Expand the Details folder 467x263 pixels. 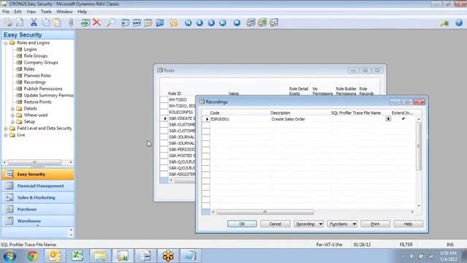tap(12, 109)
